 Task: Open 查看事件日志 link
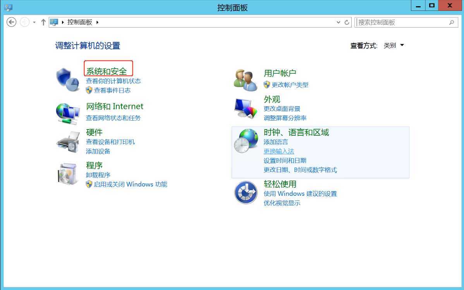(x=112, y=91)
